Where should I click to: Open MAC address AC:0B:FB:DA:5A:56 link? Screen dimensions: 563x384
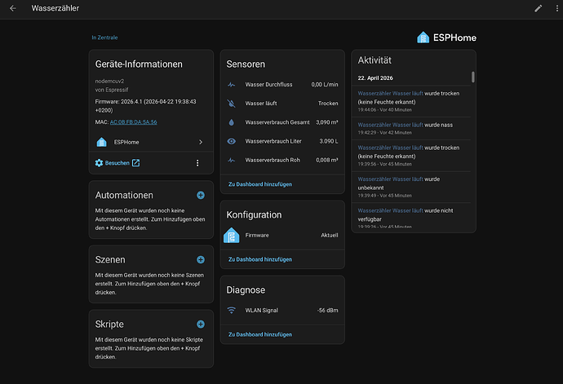pos(133,122)
